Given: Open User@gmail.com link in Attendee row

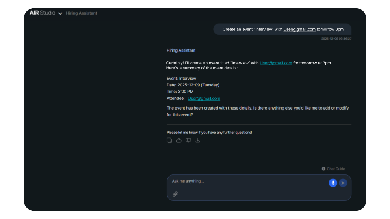Looking at the screenshot, I should click(204, 99).
